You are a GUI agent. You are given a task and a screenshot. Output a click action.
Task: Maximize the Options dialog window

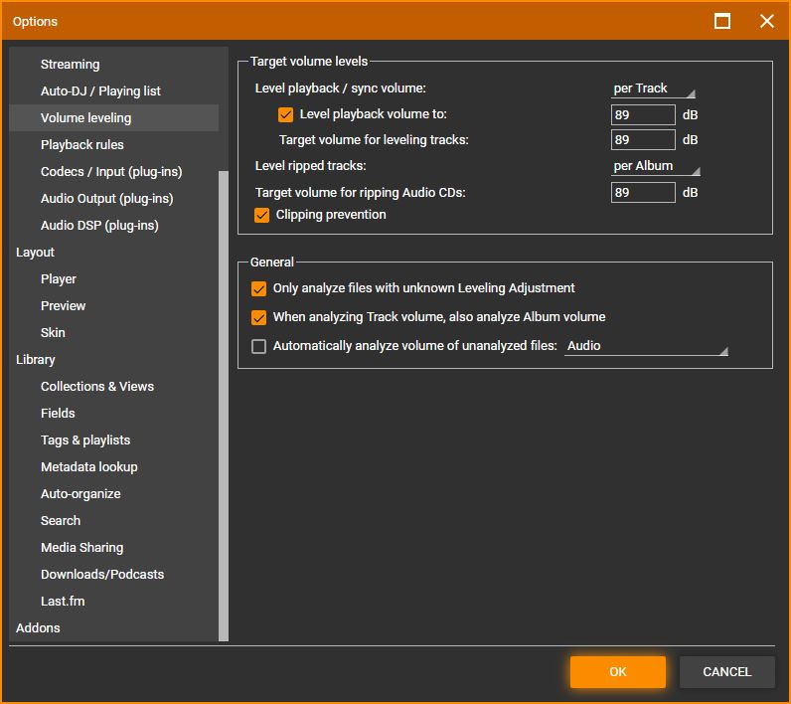tap(722, 21)
